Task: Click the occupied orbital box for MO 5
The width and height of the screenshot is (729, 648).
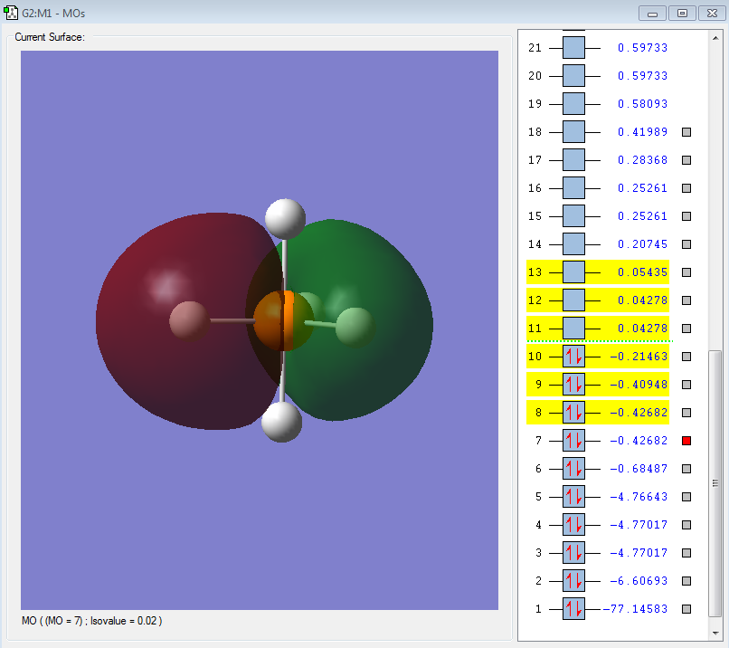Action: (x=573, y=497)
